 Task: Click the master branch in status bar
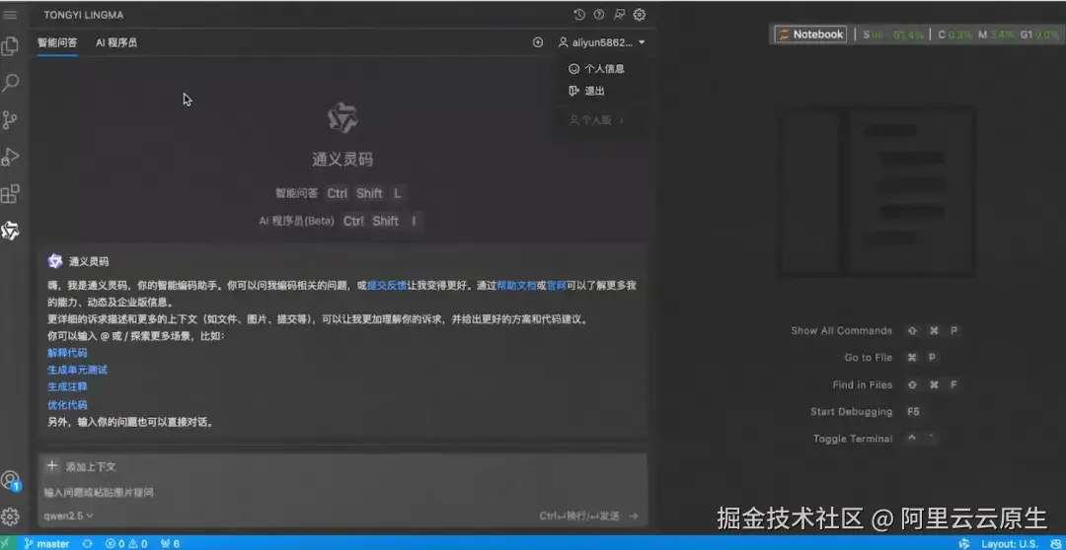pyautogui.click(x=47, y=543)
